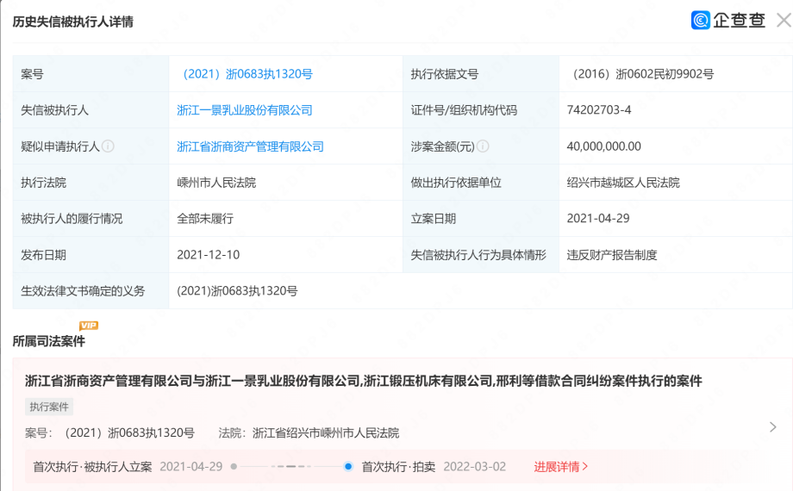Select the amount 40,000,000.00
Image resolution: width=793 pixels, height=491 pixels.
pyautogui.click(x=604, y=146)
